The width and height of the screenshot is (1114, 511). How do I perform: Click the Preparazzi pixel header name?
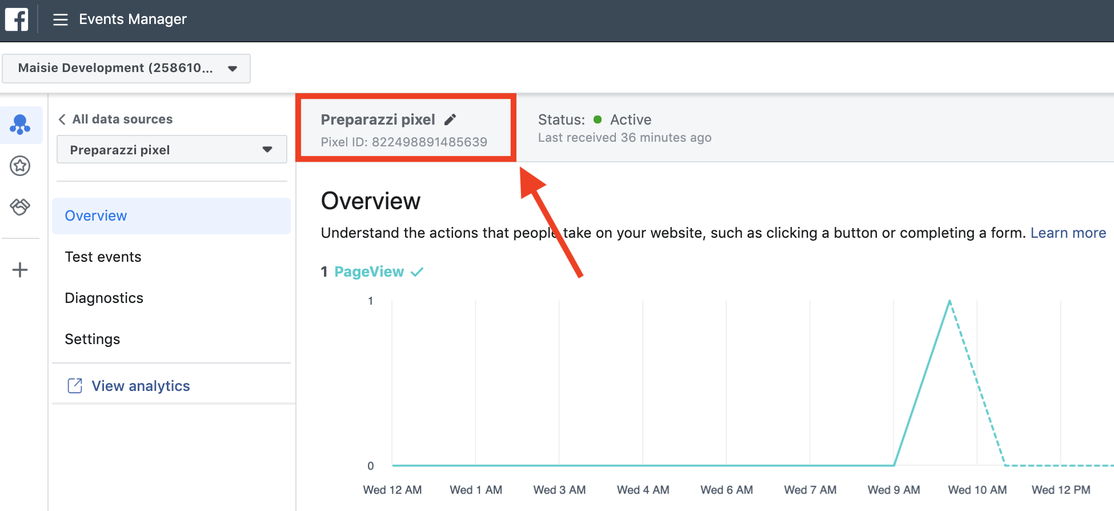378,119
